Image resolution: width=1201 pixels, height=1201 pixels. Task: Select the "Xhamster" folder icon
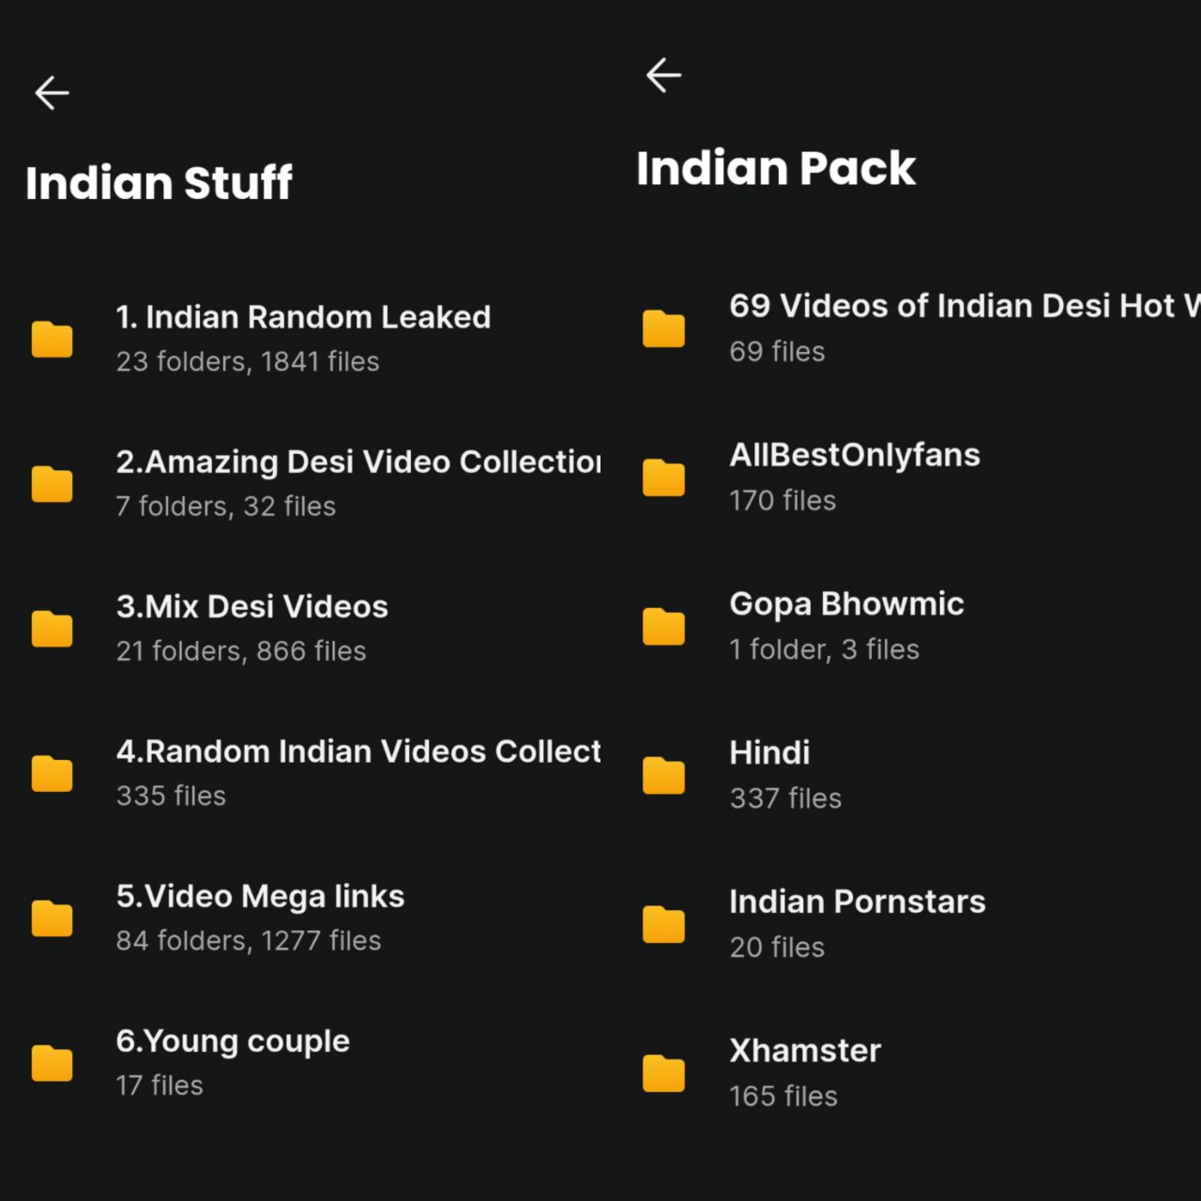pos(663,1073)
